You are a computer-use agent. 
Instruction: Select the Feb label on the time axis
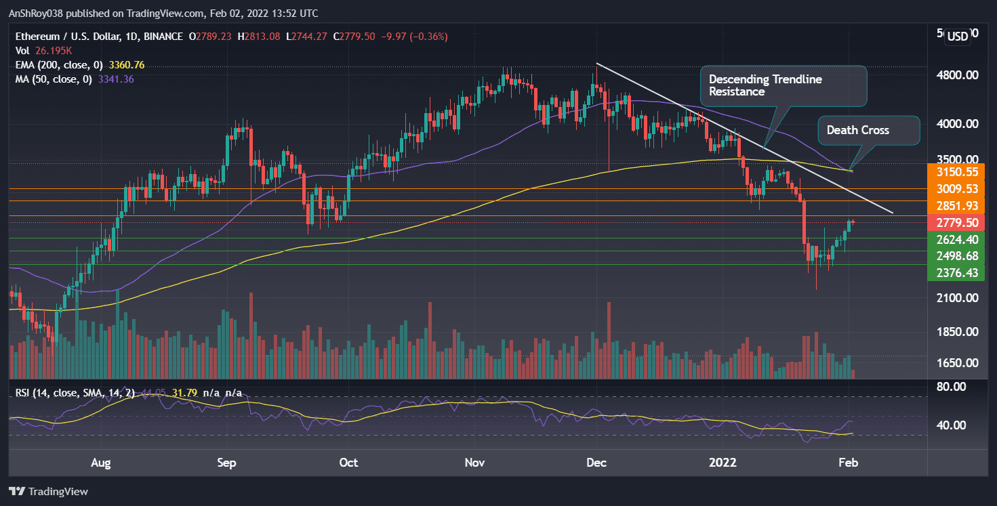[849, 463]
